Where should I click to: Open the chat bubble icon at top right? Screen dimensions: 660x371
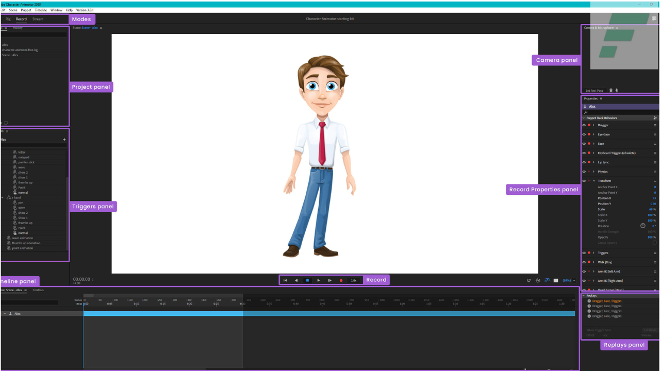654,19
